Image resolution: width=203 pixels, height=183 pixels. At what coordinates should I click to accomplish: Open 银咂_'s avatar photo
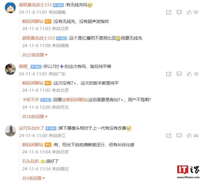coord(10,69)
